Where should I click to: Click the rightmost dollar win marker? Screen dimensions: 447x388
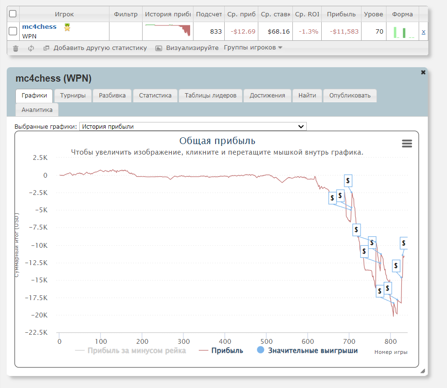point(403,243)
